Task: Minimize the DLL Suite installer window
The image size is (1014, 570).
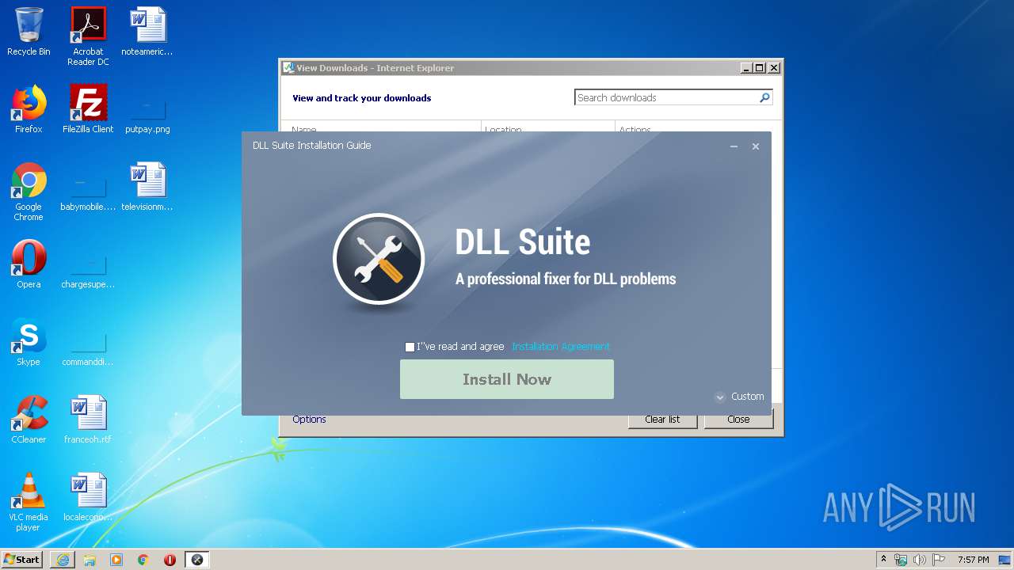Action: tap(734, 146)
